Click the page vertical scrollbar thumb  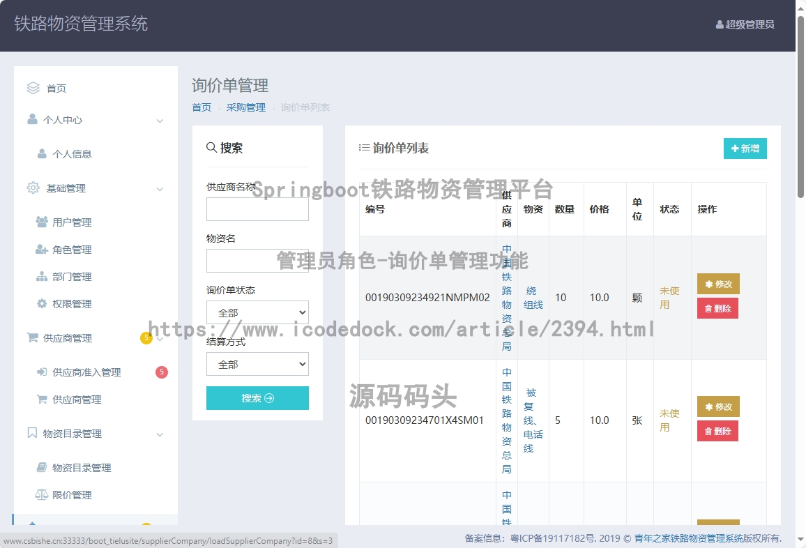800,105
